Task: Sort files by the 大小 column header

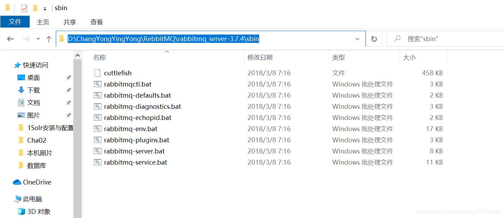Action: pyautogui.click(x=409, y=57)
